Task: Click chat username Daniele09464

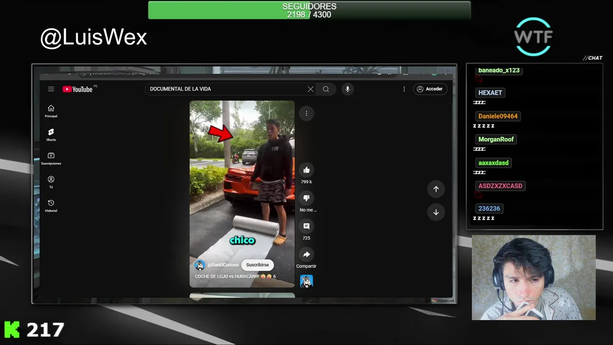Action: [x=498, y=116]
